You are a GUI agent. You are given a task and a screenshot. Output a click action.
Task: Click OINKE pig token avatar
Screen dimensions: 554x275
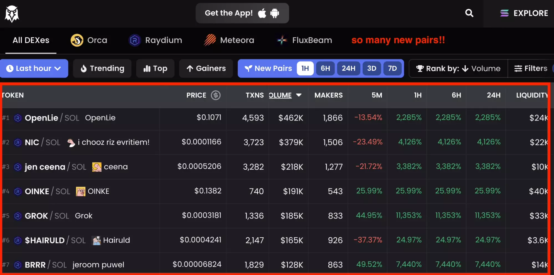81,191
